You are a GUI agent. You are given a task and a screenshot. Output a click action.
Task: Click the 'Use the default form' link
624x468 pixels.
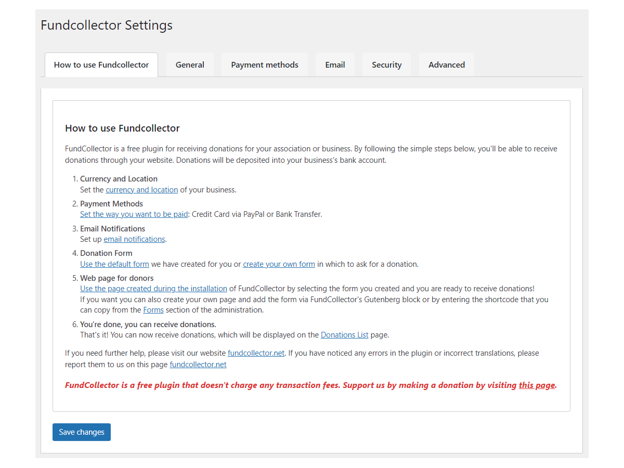click(x=114, y=264)
